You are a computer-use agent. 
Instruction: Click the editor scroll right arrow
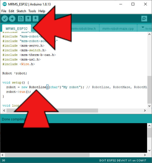click(145, 110)
